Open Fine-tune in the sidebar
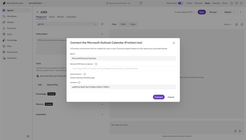Image resolution: width=246 pixels, height=140 pixels. [16, 28]
